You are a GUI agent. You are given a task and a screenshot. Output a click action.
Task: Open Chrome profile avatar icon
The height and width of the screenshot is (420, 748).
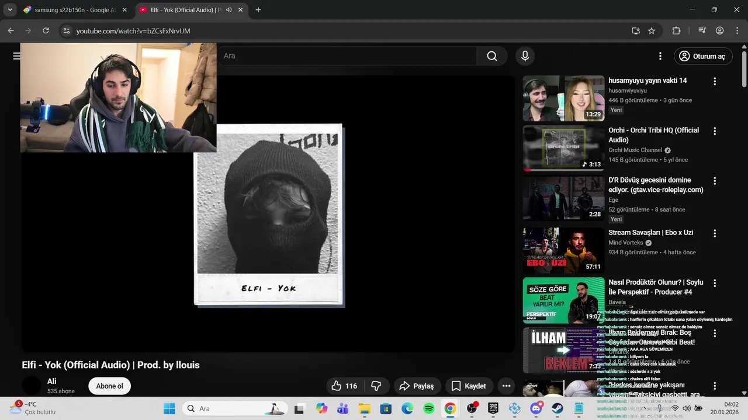(x=720, y=31)
